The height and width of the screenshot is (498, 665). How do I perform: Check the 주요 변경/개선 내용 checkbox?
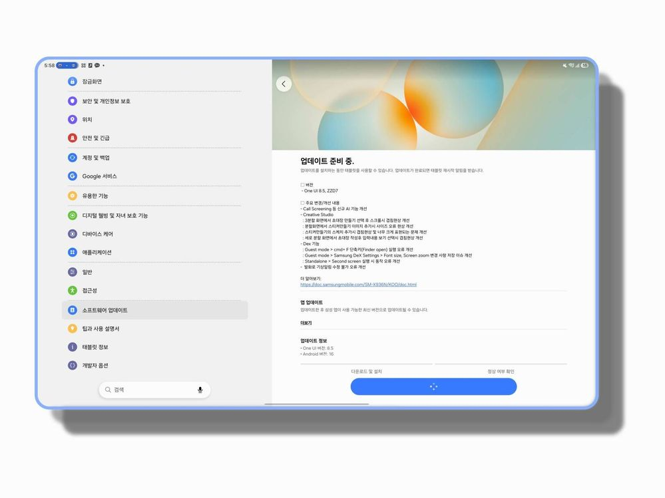(302, 202)
